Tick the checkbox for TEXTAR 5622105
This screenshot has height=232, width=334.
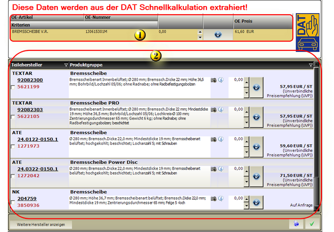pyautogui.click(x=13, y=117)
